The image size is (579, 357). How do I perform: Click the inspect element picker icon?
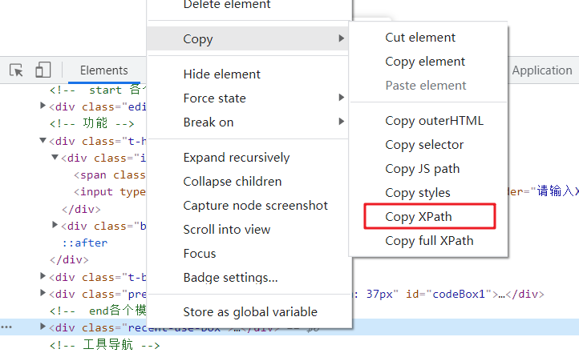click(16, 70)
